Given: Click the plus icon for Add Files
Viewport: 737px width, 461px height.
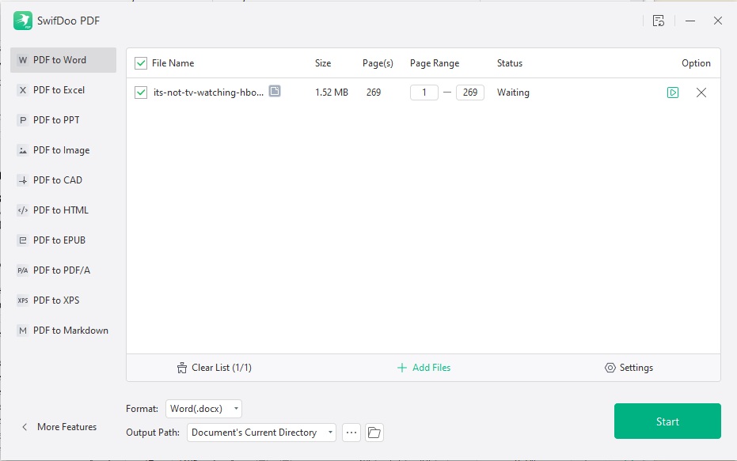Looking at the screenshot, I should [402, 368].
